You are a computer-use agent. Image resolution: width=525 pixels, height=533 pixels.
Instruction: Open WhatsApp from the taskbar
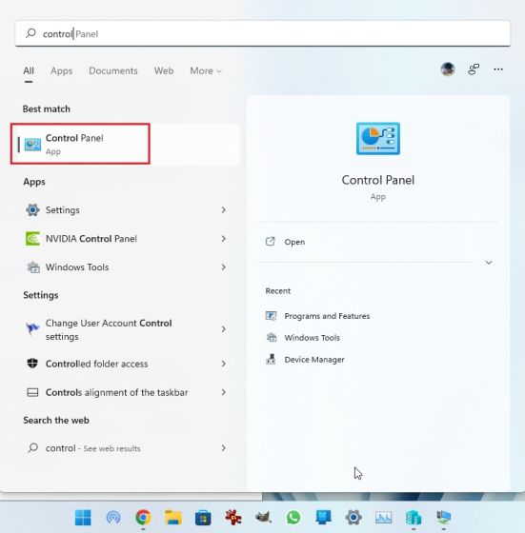pos(293,518)
